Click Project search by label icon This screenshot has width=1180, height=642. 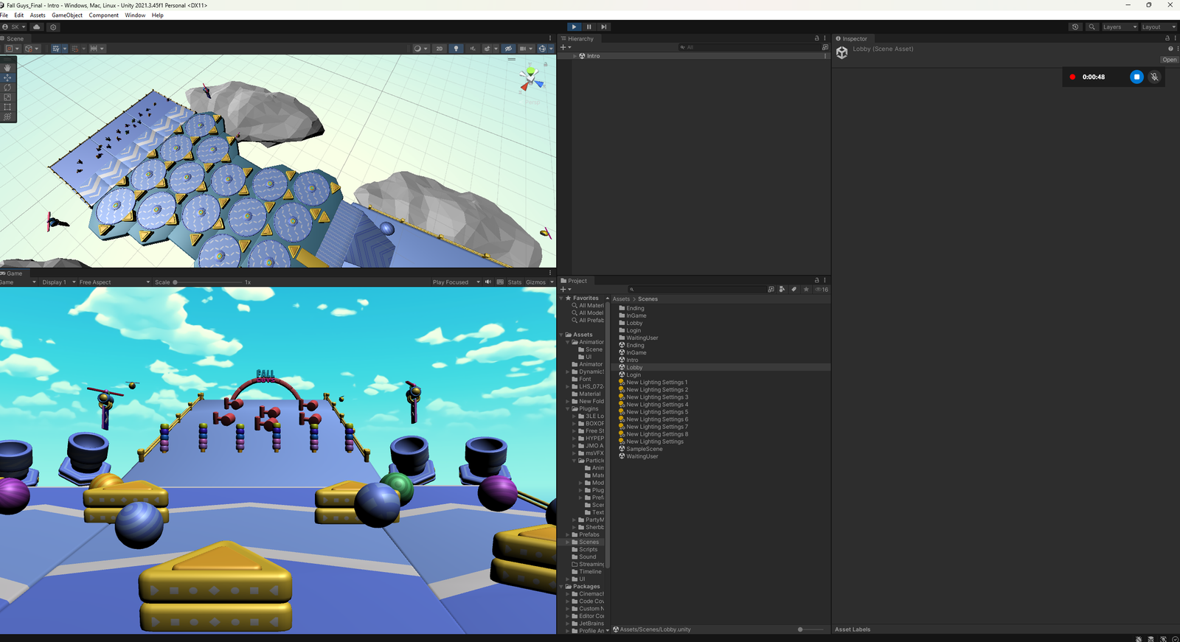click(x=794, y=290)
